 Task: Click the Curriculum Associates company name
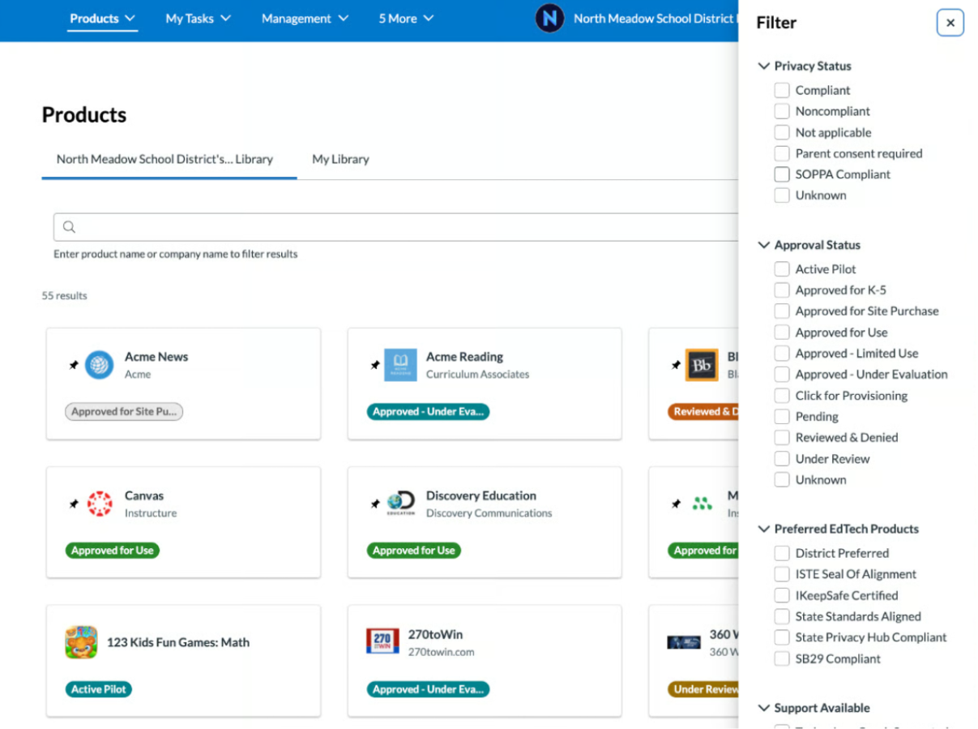click(x=478, y=375)
